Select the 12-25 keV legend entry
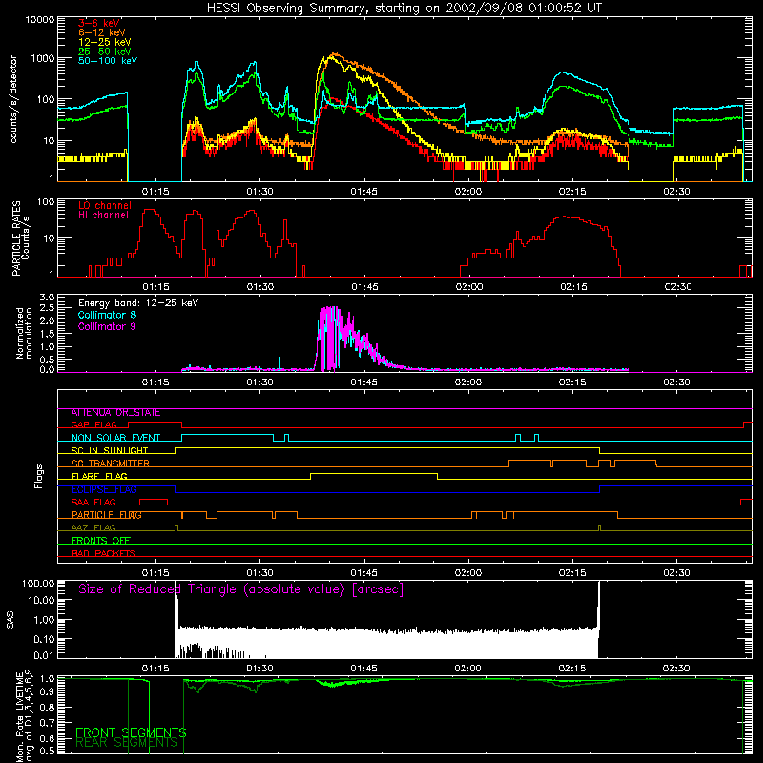The image size is (763, 763). point(105,42)
